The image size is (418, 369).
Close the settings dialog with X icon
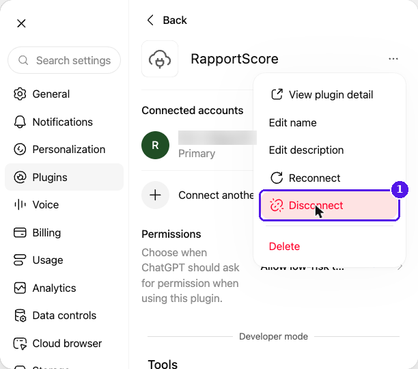coord(21,23)
